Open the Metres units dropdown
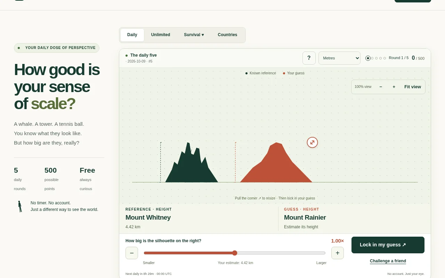 [x=339, y=58]
